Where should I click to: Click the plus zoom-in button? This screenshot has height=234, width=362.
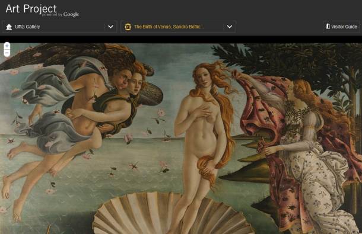tap(7, 46)
